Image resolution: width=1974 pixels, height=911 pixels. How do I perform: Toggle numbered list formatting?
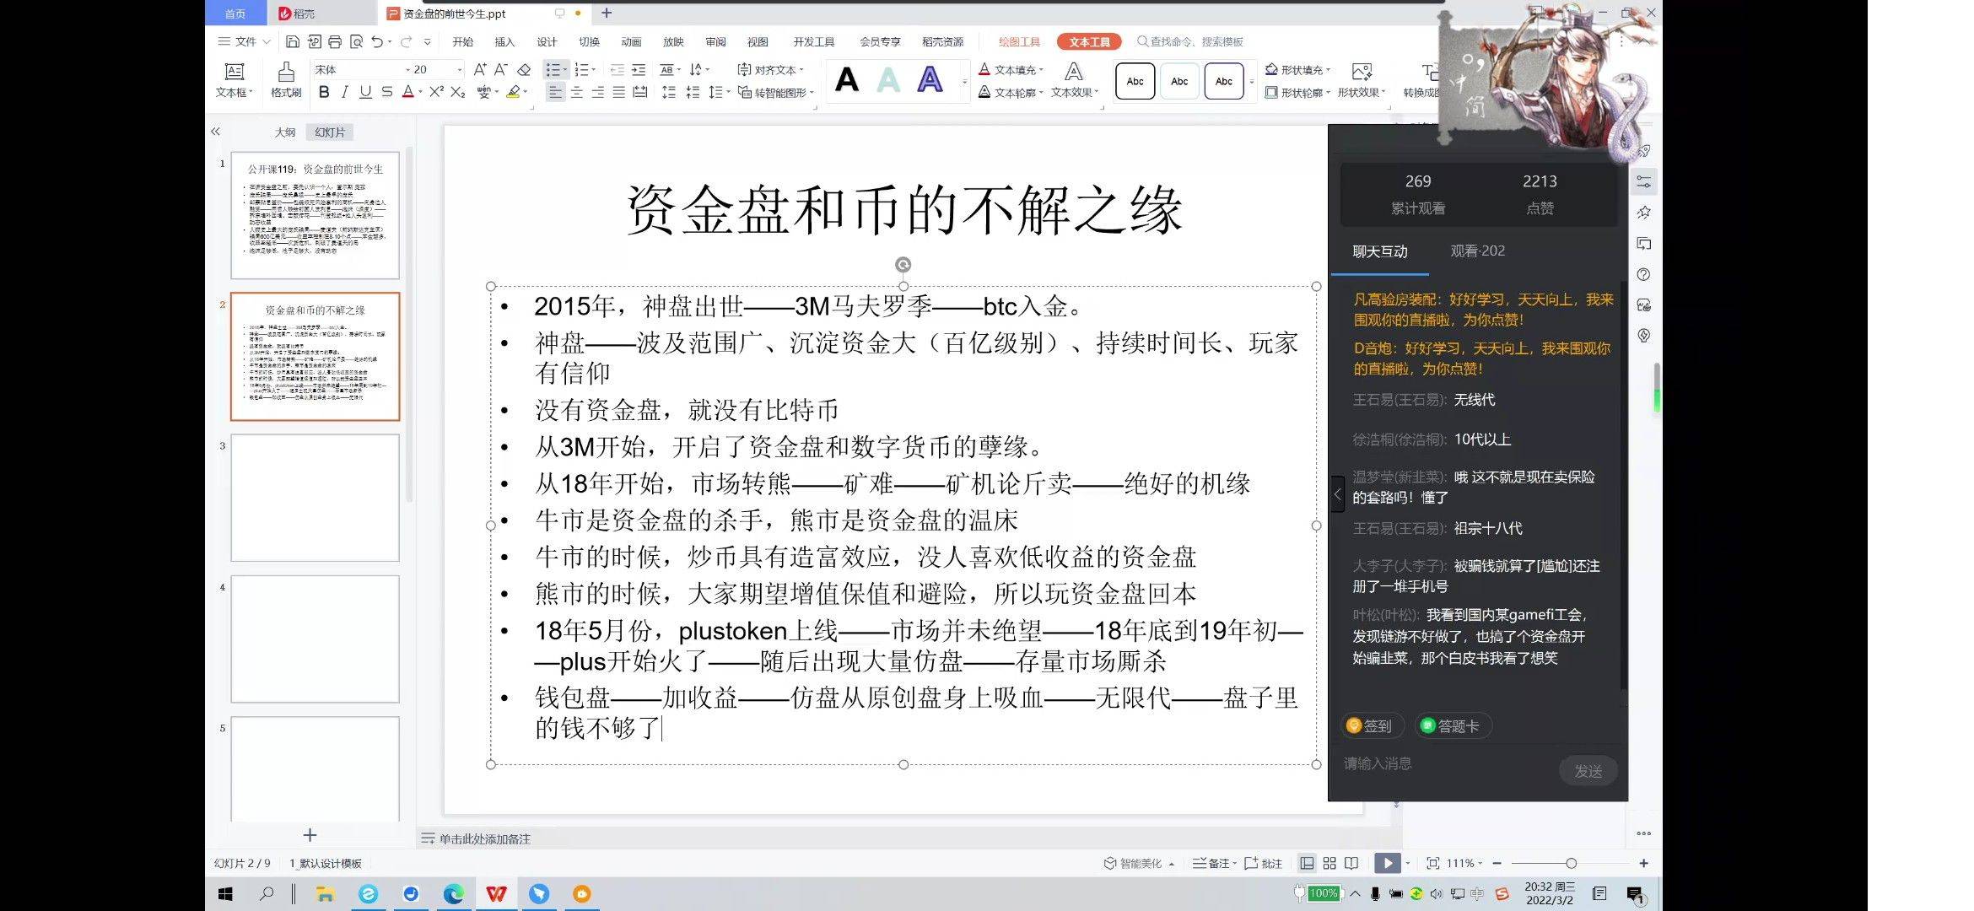click(x=581, y=69)
